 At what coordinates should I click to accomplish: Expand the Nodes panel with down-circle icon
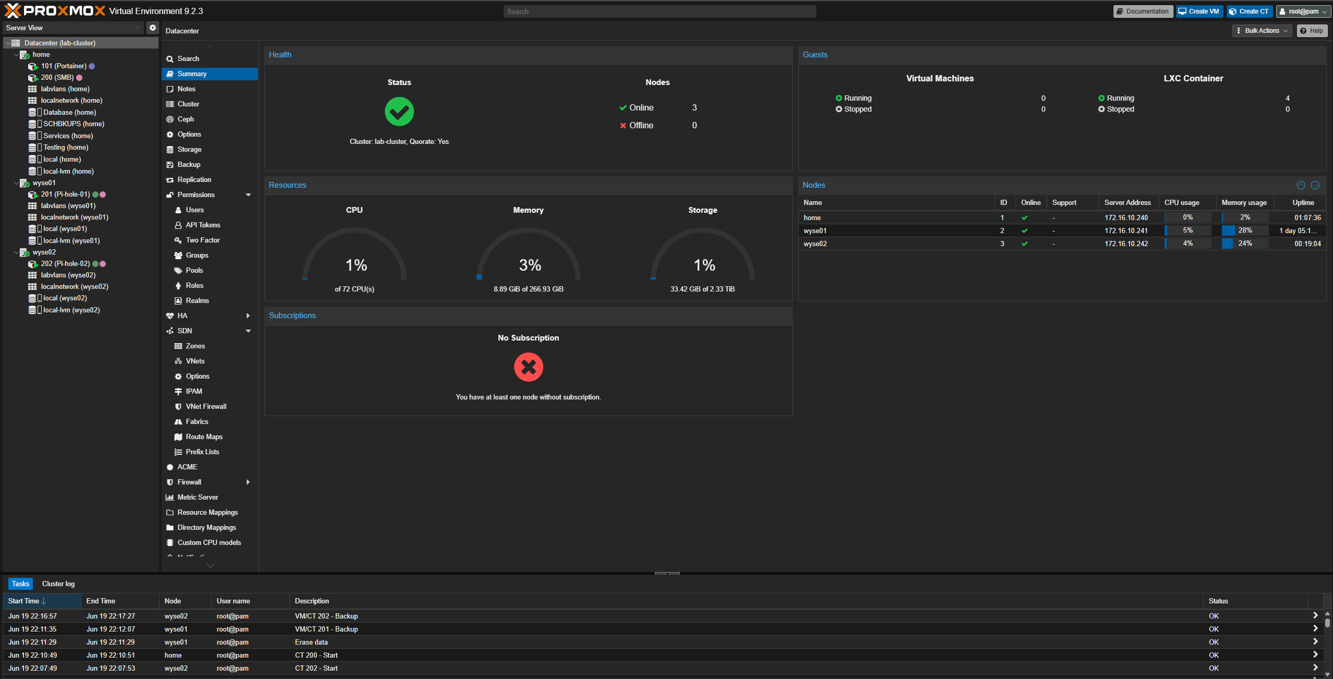[1315, 185]
